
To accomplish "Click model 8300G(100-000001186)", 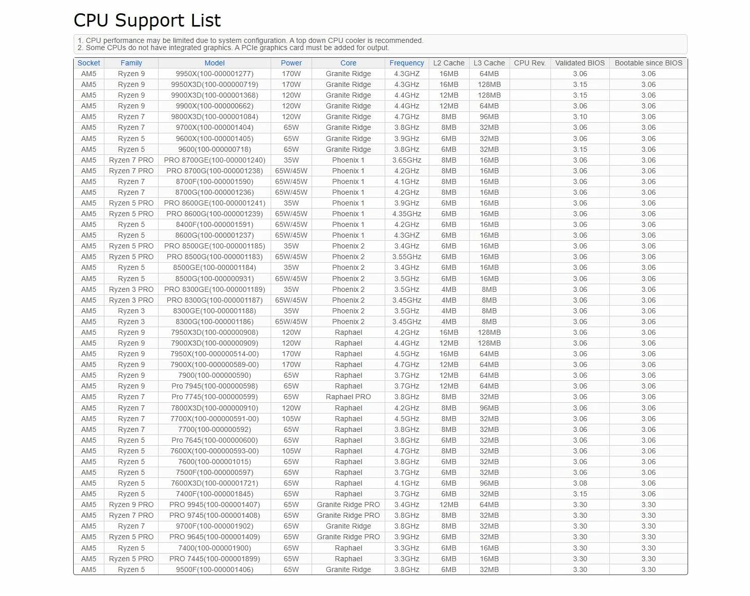I will pos(214,322).
